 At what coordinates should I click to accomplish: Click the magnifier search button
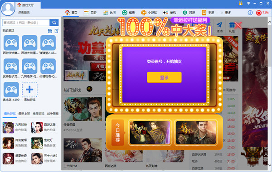tap(54, 23)
